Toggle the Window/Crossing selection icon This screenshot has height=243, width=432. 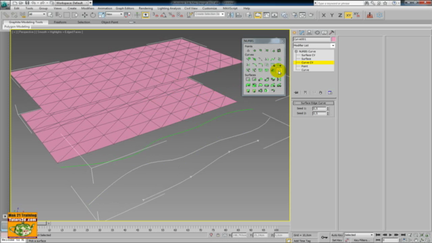pos(75,15)
